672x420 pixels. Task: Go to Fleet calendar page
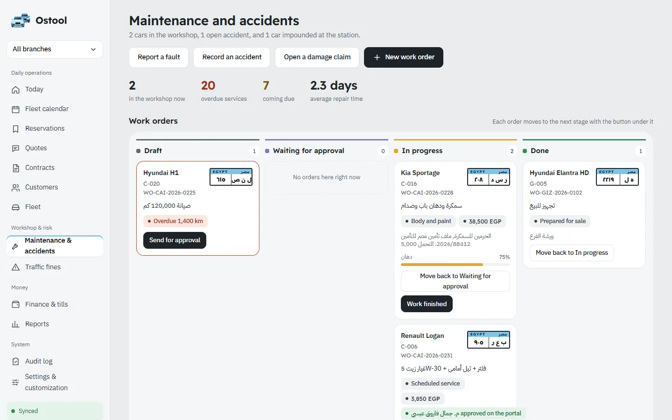click(x=55, y=109)
